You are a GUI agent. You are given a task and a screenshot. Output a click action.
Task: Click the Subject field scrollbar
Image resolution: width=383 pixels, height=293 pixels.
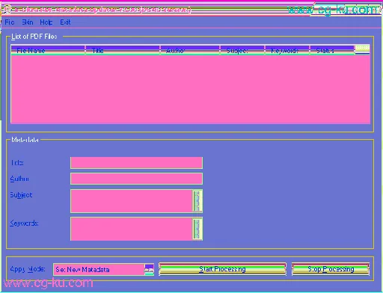[x=197, y=201]
